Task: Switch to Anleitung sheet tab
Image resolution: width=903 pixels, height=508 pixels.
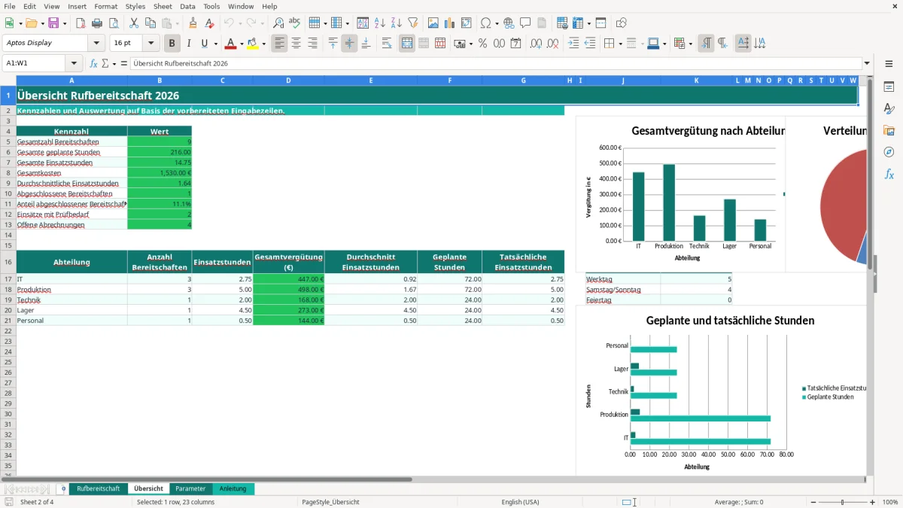Action: pos(233,488)
